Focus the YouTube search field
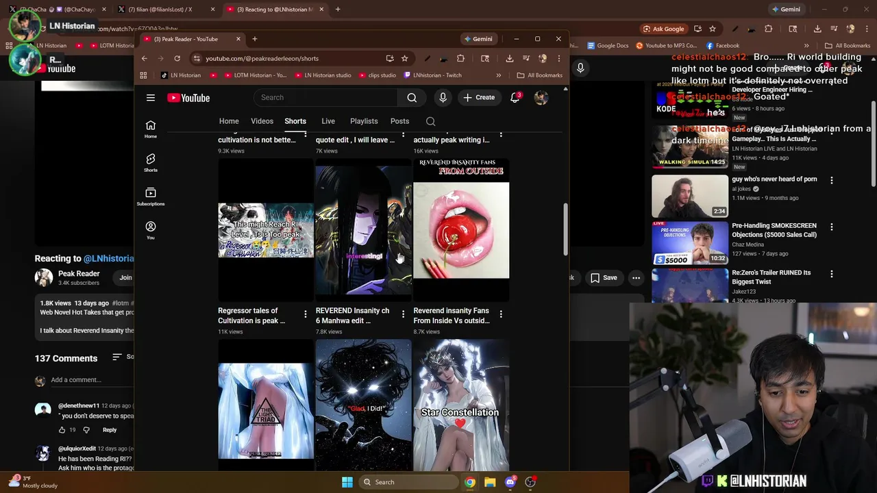Viewport: 877px width, 493px height. click(325, 98)
